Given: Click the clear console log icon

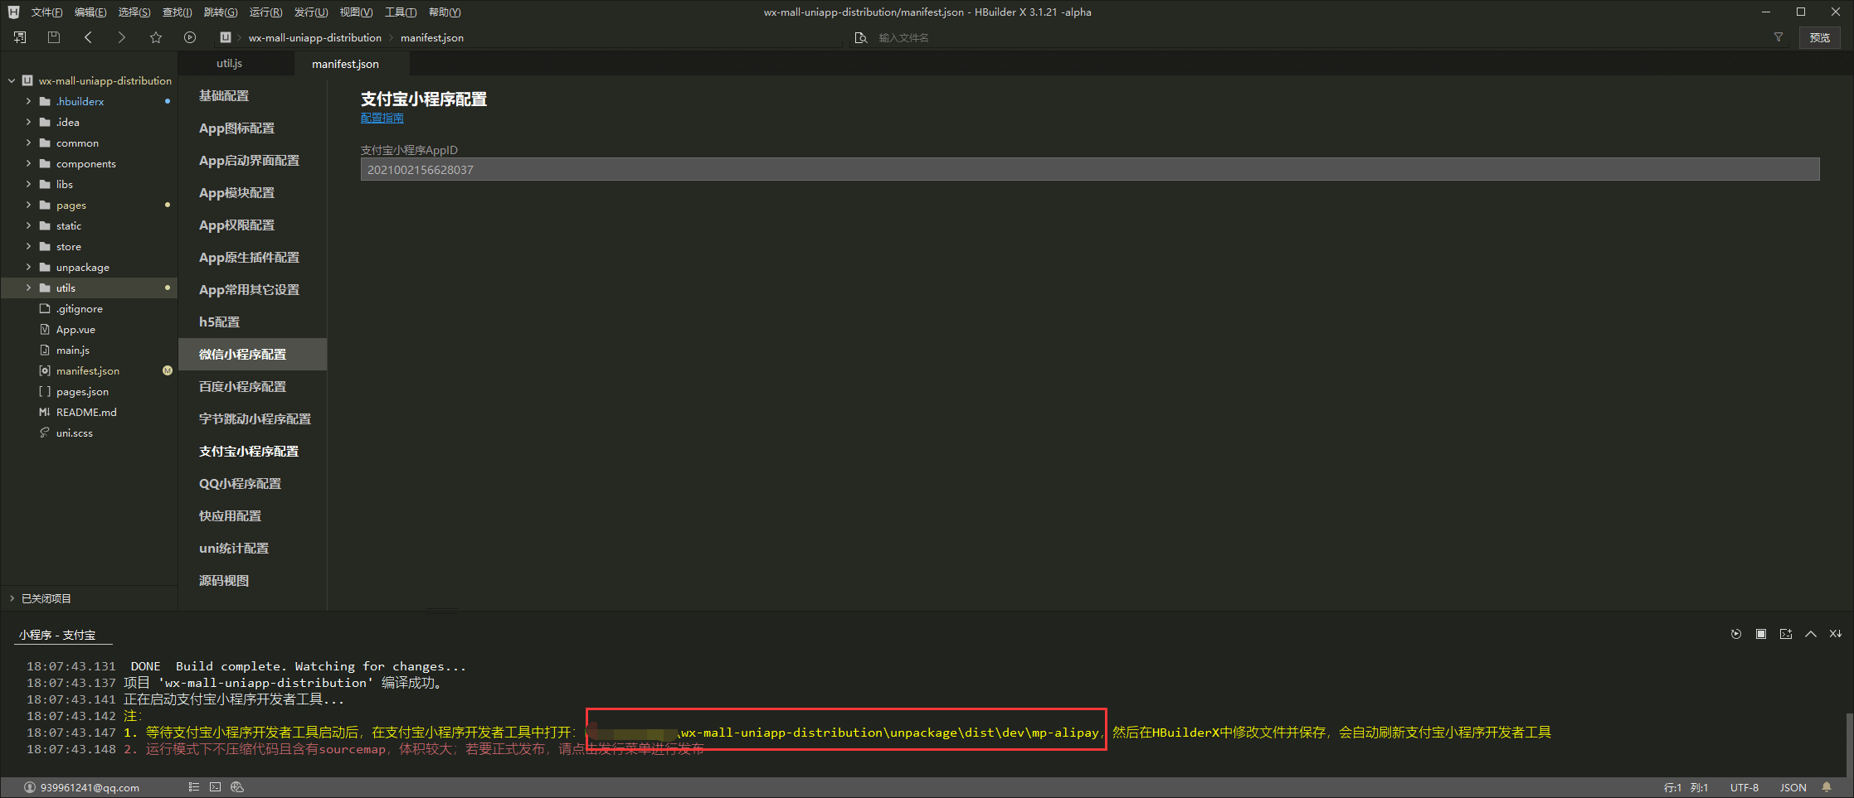Looking at the screenshot, I should coord(1836,634).
